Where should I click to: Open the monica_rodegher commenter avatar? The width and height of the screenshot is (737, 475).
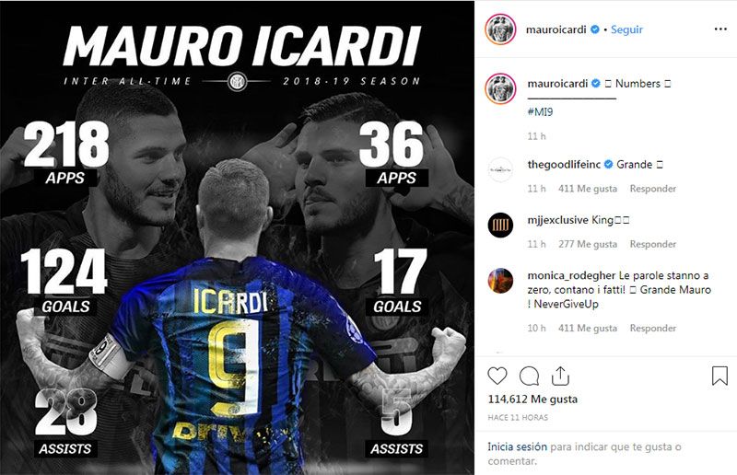500,281
